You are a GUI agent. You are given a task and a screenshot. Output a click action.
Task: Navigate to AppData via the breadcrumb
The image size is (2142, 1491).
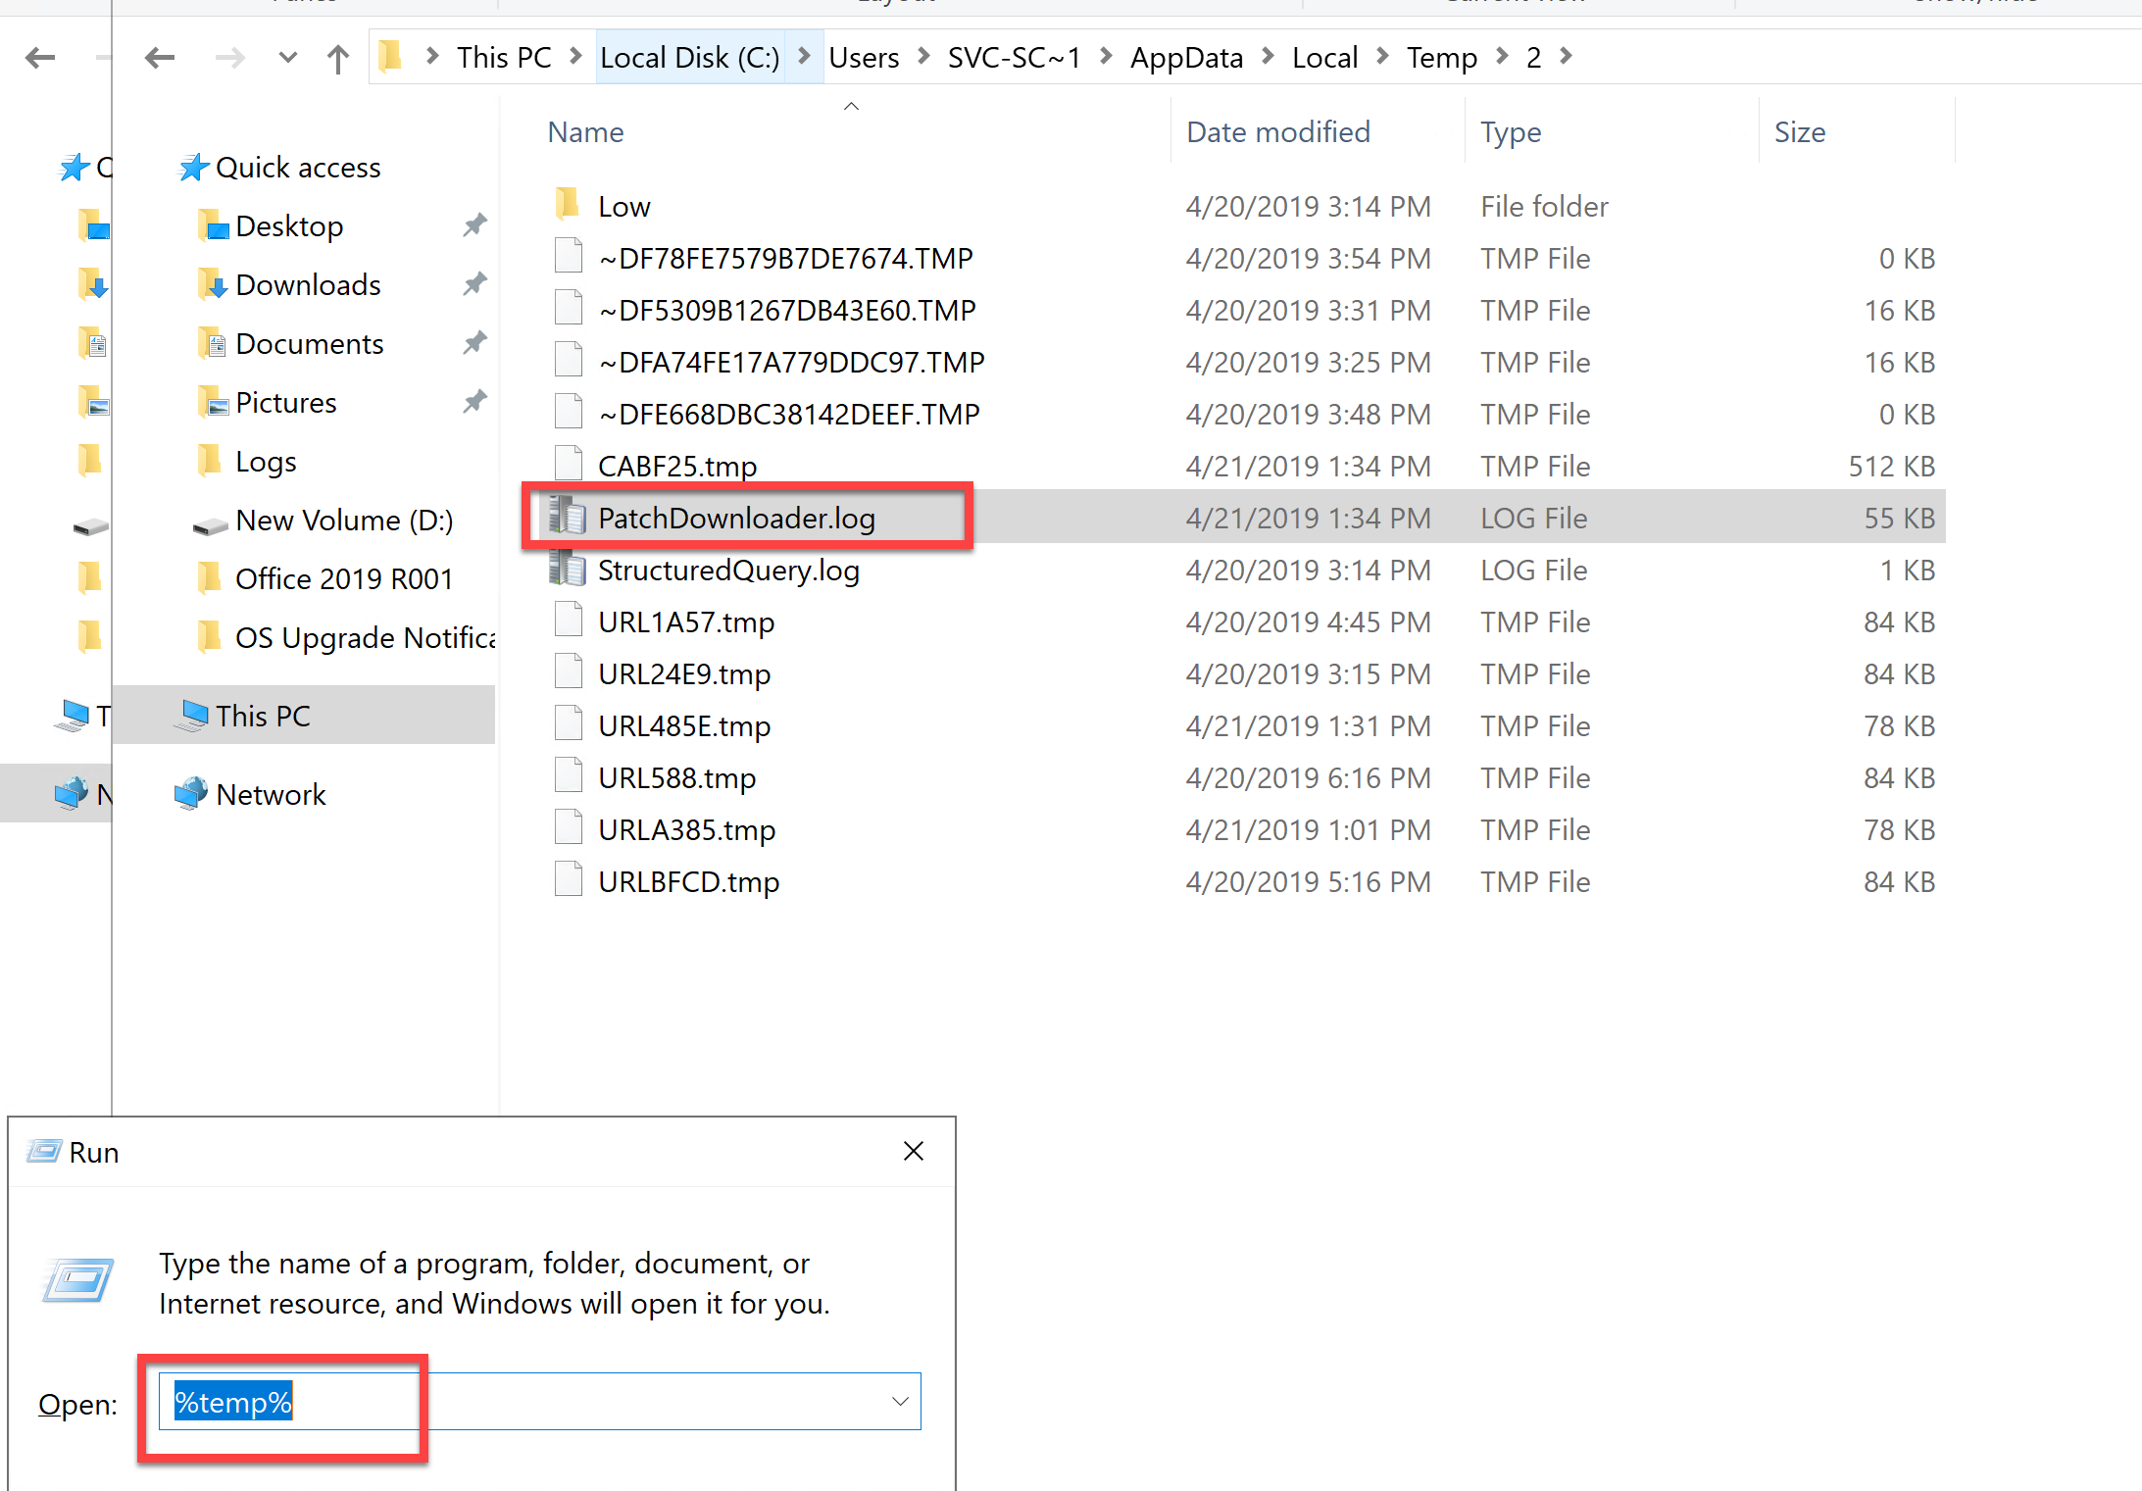1186,57
